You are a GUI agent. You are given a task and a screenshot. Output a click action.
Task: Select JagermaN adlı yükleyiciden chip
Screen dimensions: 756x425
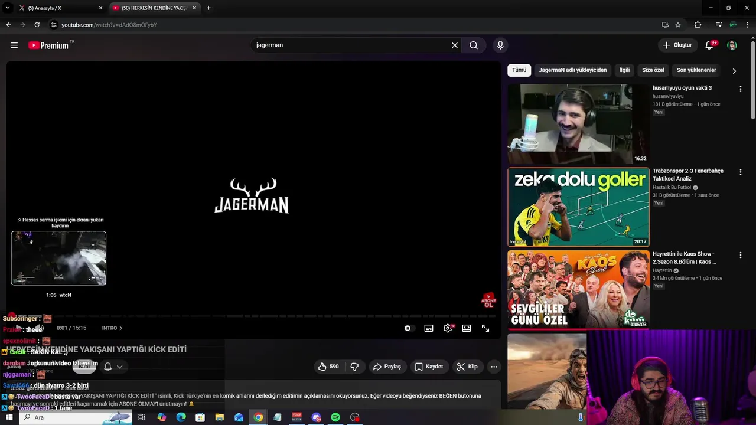pyautogui.click(x=572, y=70)
